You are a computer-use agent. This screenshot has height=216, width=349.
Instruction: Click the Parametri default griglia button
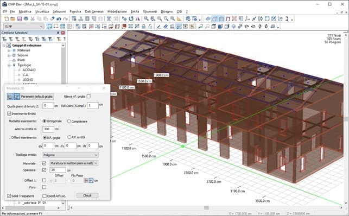37,97
